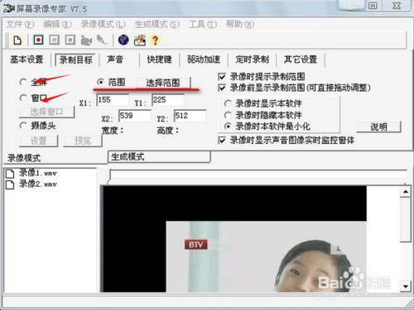Open the 录像模式 menu
Screen dimensions: 414x310
click(103, 24)
